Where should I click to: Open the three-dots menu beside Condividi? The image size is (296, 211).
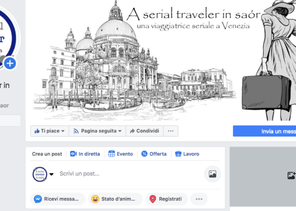pos(171,131)
